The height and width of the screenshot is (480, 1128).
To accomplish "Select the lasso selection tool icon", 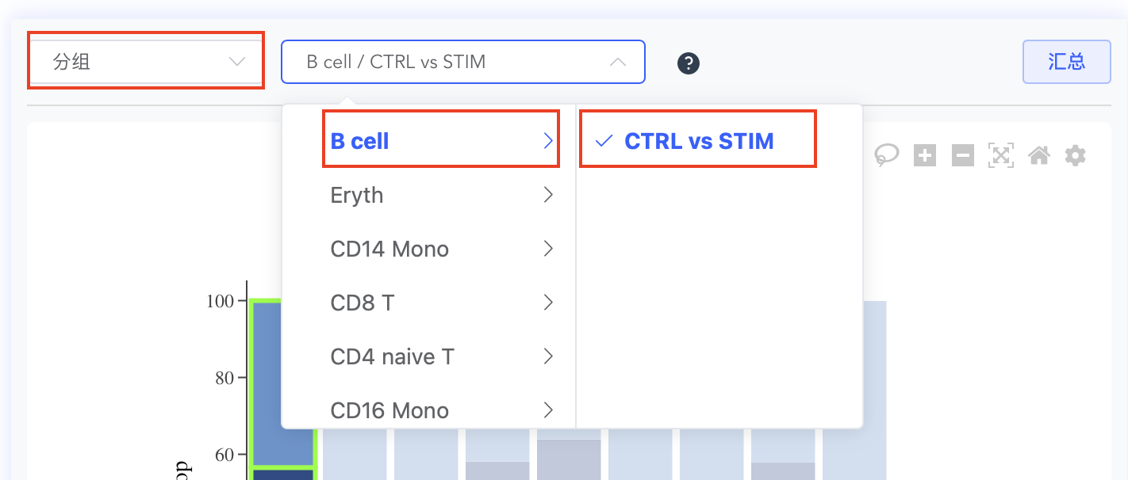I will [x=887, y=155].
